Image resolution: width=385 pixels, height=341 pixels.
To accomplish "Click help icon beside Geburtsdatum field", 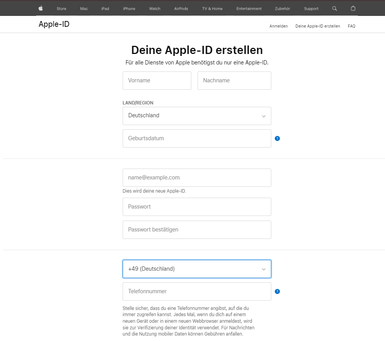I will [x=277, y=138].
